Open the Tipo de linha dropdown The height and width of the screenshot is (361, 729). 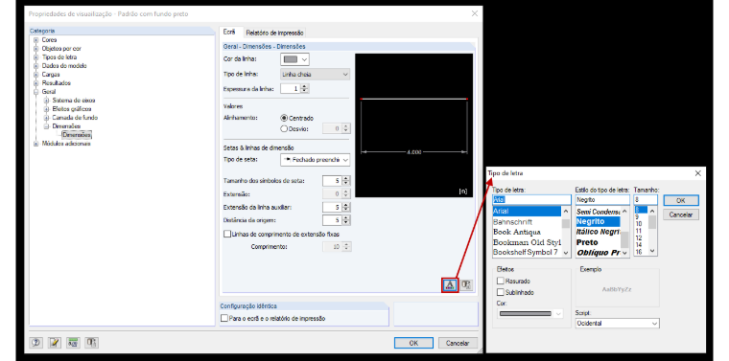point(315,75)
